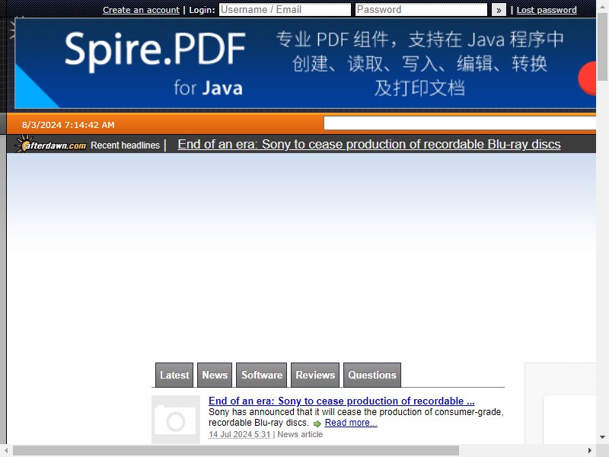Focus the Password field
This screenshot has width=609, height=457.
coord(421,10)
